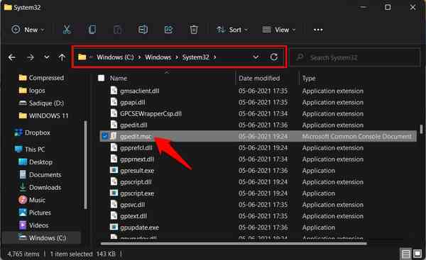Screen dimensions: 426x260
Task: Uncheck the gpedit.msc checkbox
Action: tap(104, 136)
